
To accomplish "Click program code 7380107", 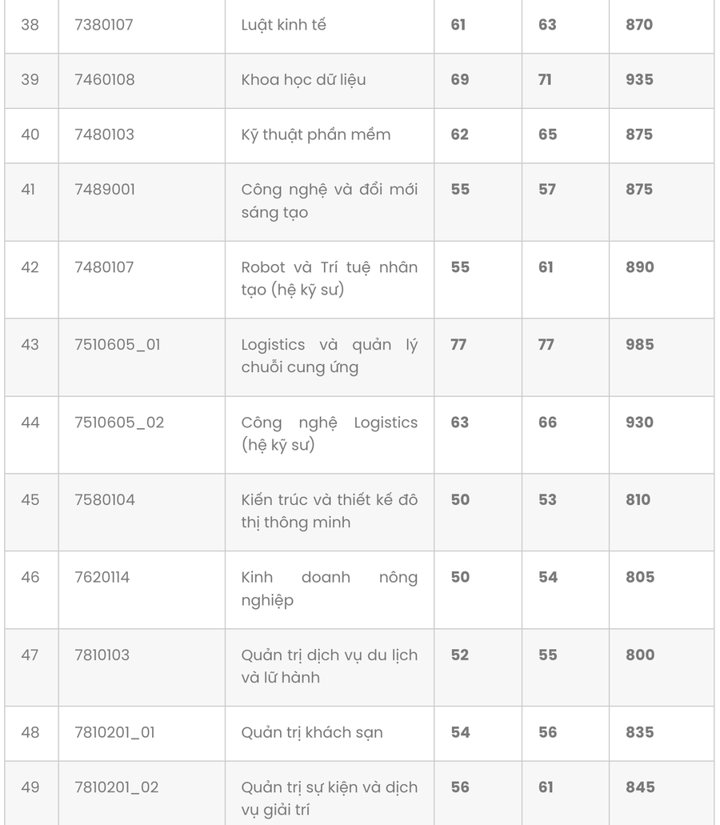I will pyautogui.click(x=104, y=25).
